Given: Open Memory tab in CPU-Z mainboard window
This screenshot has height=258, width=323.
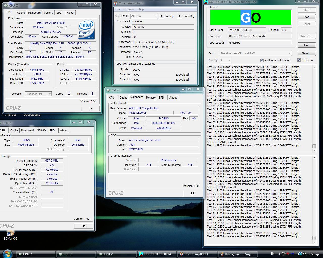Looking at the screenshot, I should 151,98.
